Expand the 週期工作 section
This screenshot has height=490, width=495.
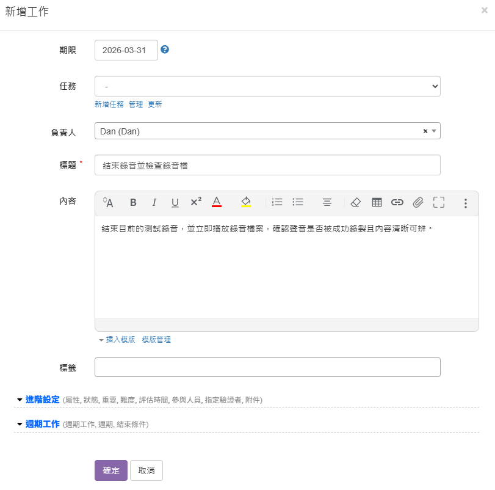(42, 424)
